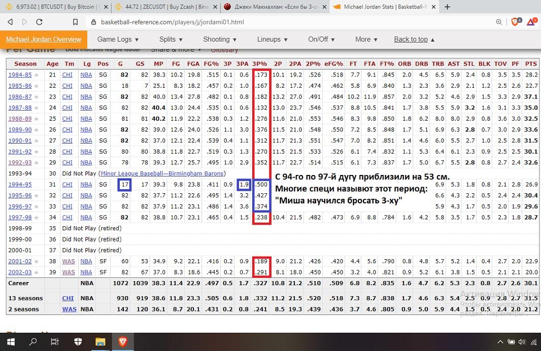
Task: Open the zoom magnifier in the address bar
Action: (499, 22)
